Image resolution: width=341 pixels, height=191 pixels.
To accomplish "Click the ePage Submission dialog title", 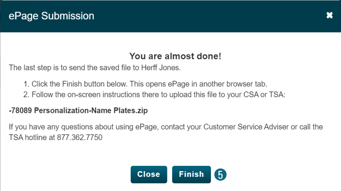I will click(51, 16).
